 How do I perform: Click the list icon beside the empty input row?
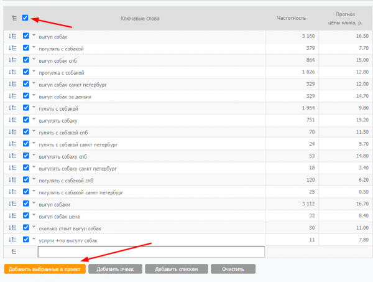pos(13,251)
